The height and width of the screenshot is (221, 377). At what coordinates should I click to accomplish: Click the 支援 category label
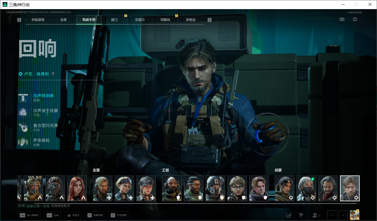pyautogui.click(x=96, y=170)
